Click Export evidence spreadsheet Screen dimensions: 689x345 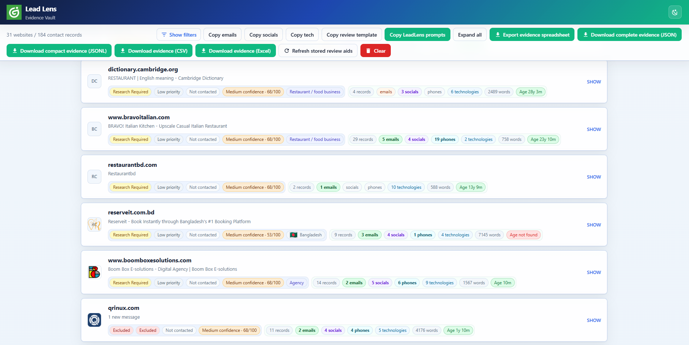pyautogui.click(x=532, y=35)
